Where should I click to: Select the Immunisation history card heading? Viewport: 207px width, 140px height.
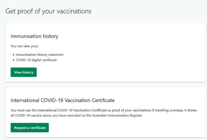34,36
